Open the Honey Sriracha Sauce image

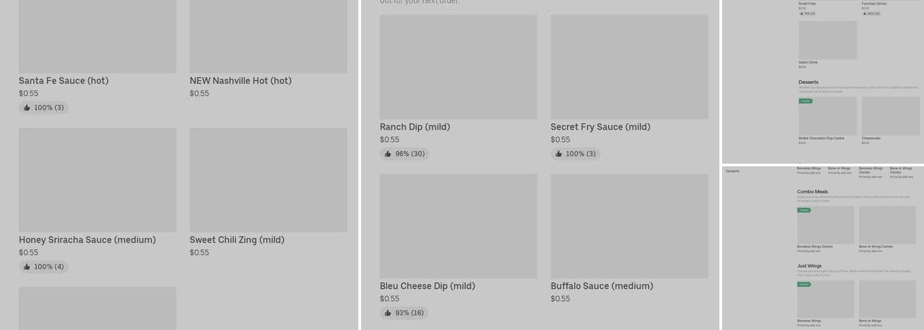[97, 180]
